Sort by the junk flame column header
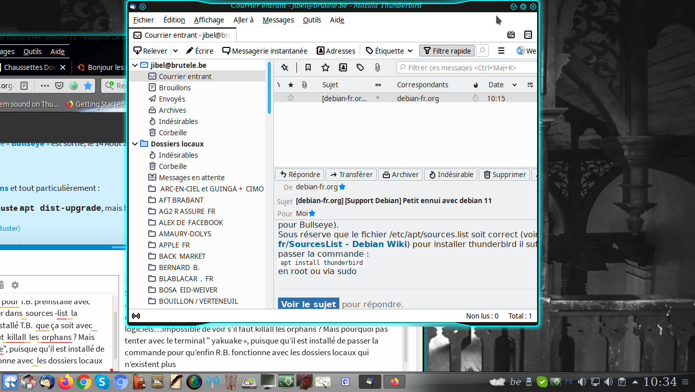695x392 pixels. tap(476, 85)
